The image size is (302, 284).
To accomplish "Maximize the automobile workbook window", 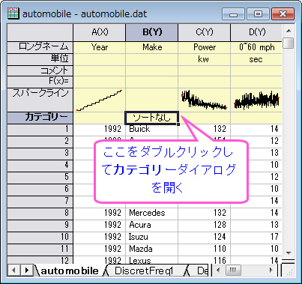I will [258, 14].
